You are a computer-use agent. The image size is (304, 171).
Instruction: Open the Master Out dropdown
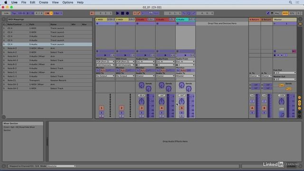pyautogui.click(x=285, y=79)
